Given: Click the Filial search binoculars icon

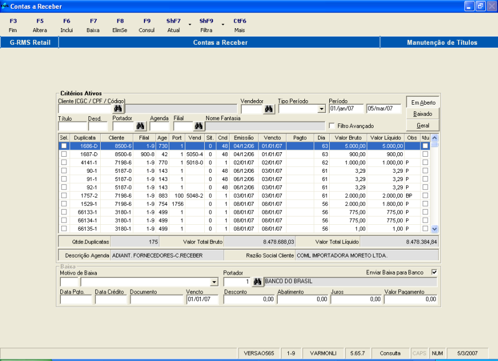Looking at the screenshot, I should point(199,126).
